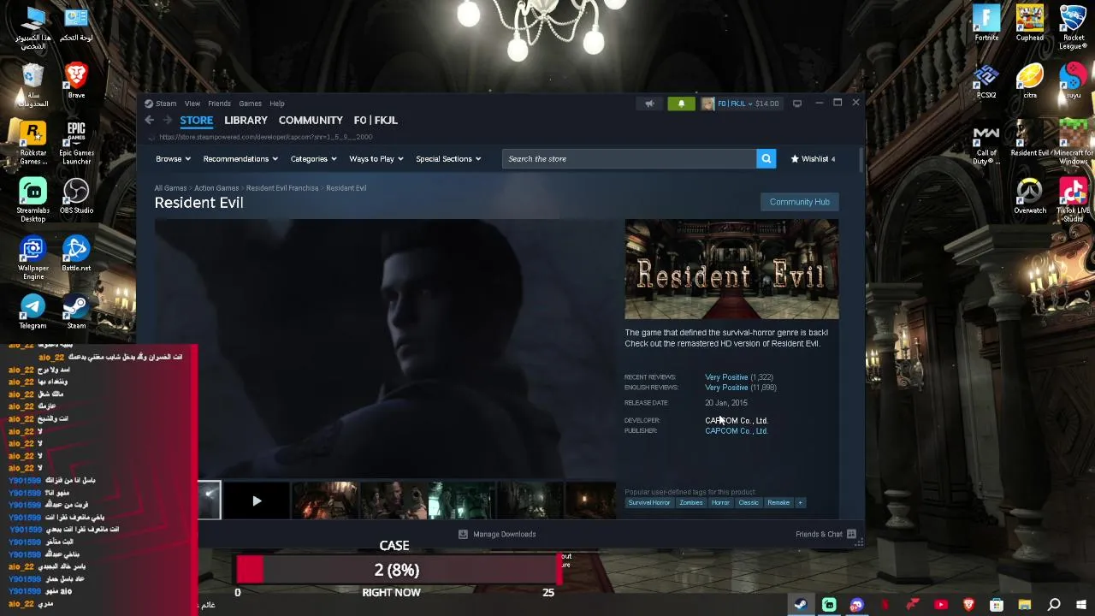
Task: Open File Explorer from taskbar
Action: pos(1025,605)
